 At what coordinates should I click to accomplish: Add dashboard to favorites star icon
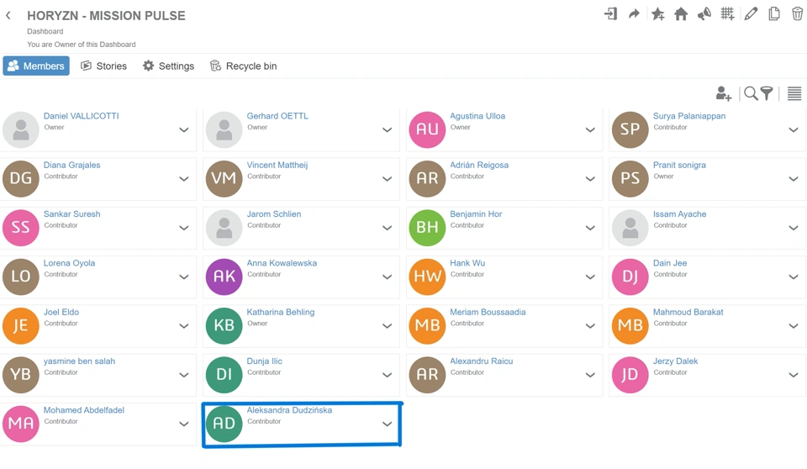coord(657,14)
